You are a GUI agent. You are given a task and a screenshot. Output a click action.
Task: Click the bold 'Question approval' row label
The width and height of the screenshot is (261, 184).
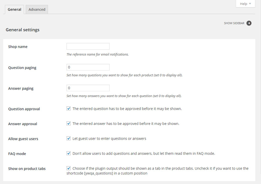coord(24,109)
